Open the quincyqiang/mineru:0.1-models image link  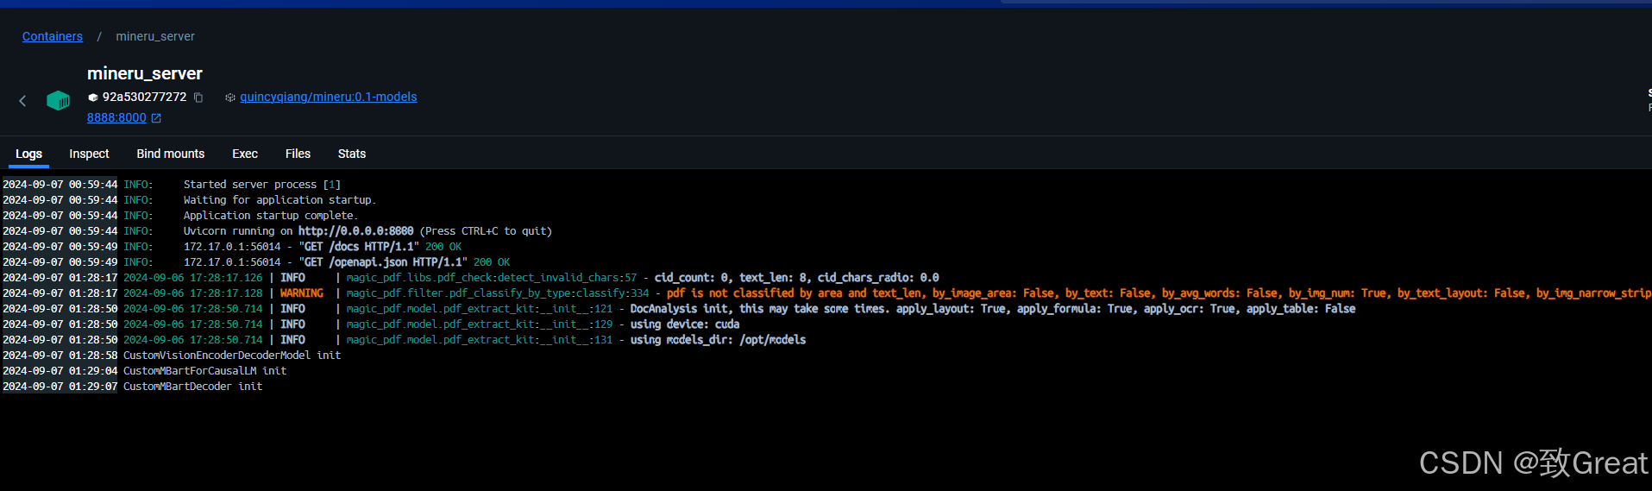pyautogui.click(x=329, y=97)
